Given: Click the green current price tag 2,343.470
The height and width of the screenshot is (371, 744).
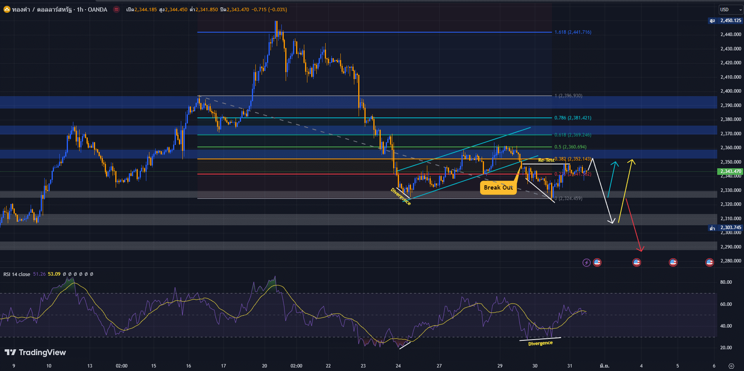Looking at the screenshot, I should (x=730, y=171).
